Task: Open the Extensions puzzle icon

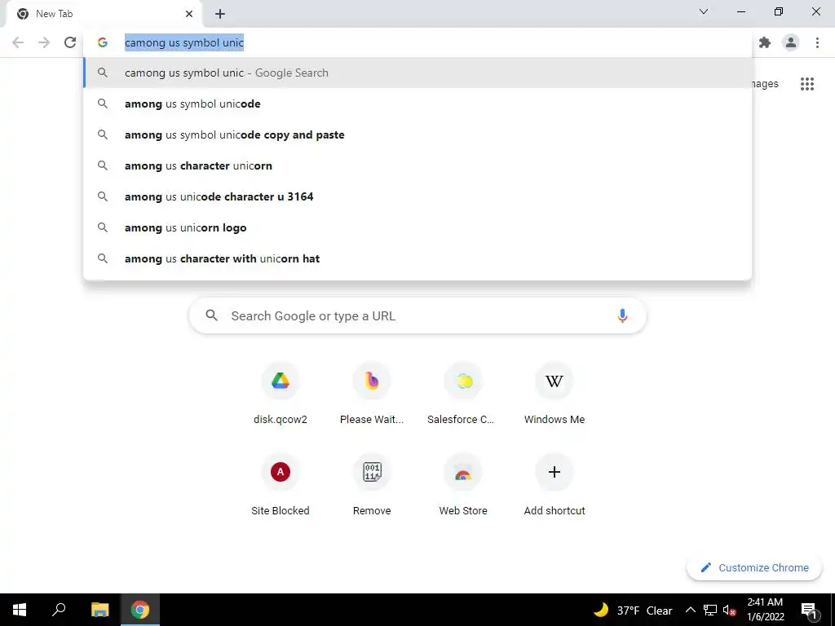Action: [765, 42]
